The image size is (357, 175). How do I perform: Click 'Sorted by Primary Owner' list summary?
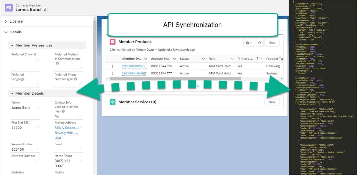pyautogui.click(x=138, y=50)
